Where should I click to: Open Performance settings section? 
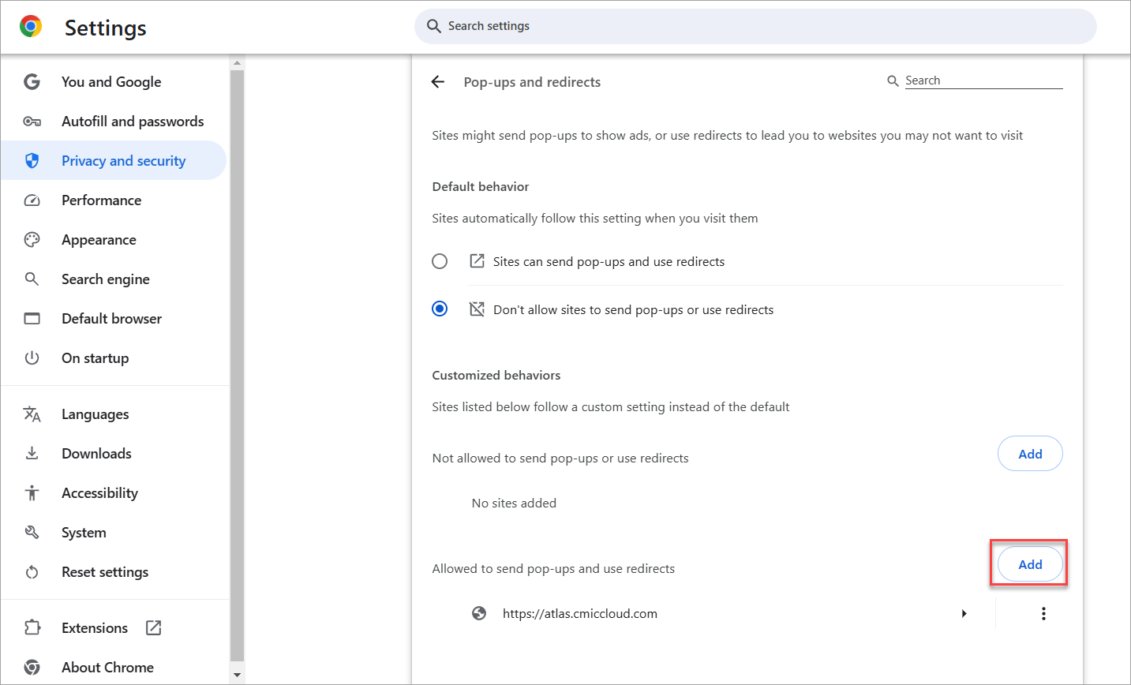(x=114, y=200)
